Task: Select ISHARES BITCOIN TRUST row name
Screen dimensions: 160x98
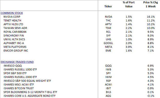Action: (x=18, y=88)
